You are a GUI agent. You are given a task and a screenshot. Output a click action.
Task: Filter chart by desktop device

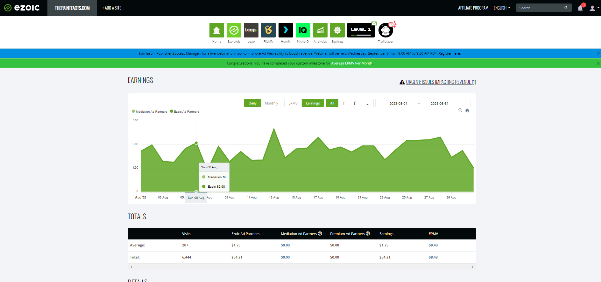pyautogui.click(x=367, y=103)
